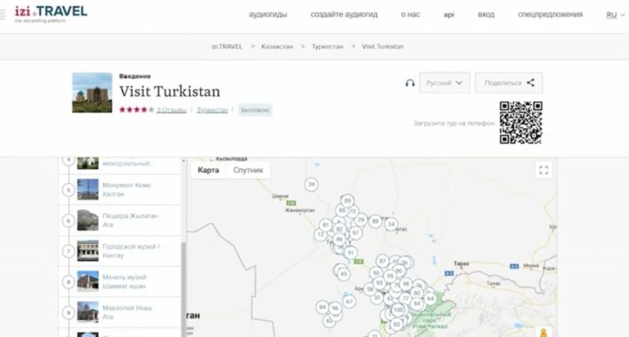Click Туркестан link under title
Image resolution: width=629 pixels, height=337 pixels.
click(212, 110)
